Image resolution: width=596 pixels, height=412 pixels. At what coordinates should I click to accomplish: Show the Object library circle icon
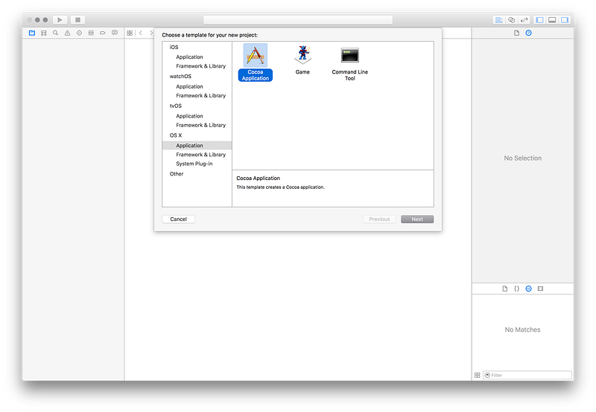(528, 289)
